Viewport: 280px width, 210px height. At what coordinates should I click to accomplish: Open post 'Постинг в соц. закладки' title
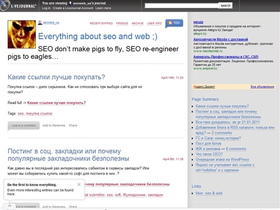(68, 155)
